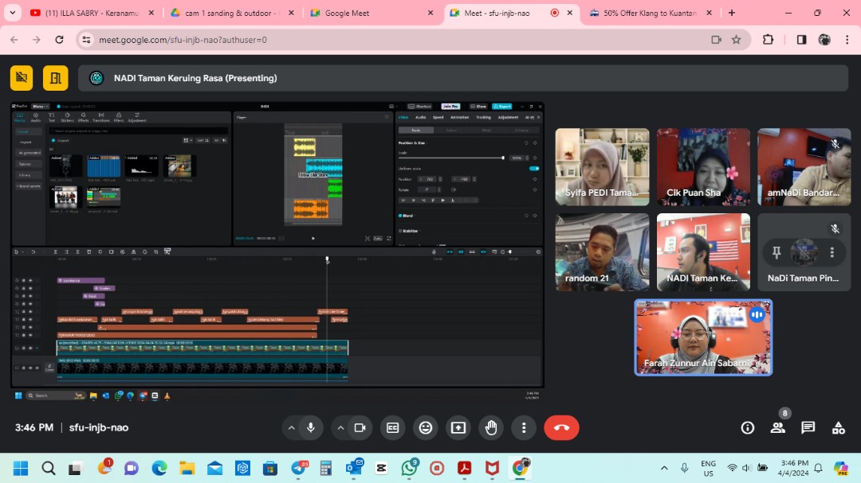
Task: Expand video settings arrow beside camera
Action: point(340,427)
